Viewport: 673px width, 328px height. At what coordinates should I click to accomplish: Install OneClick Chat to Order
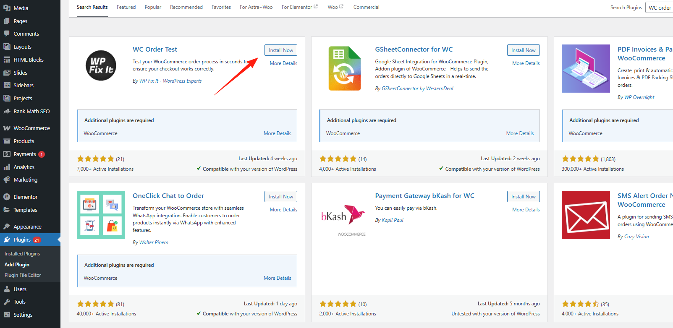pyautogui.click(x=281, y=197)
